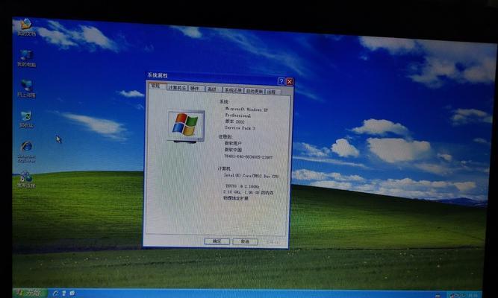Click the "Intel(R) Core(TM)2 Duo CPU" text
Screen dimensions: 498x298
pos(251,176)
